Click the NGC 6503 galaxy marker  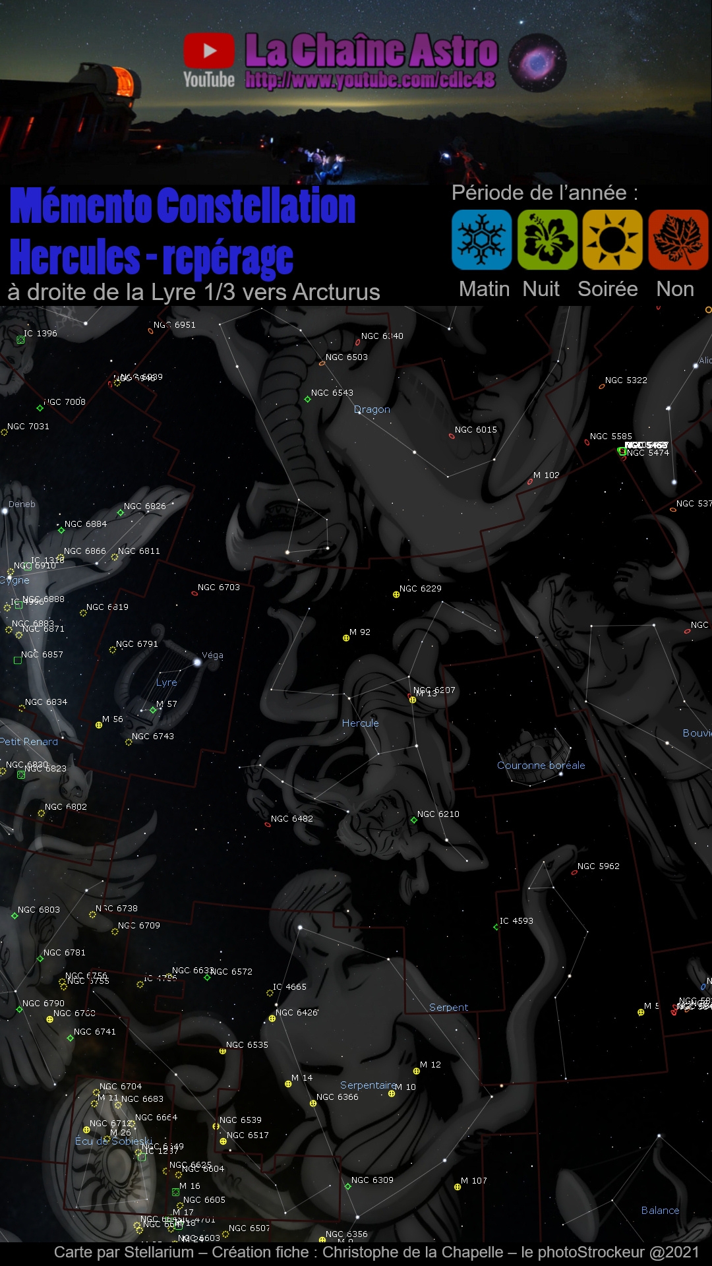(x=322, y=363)
